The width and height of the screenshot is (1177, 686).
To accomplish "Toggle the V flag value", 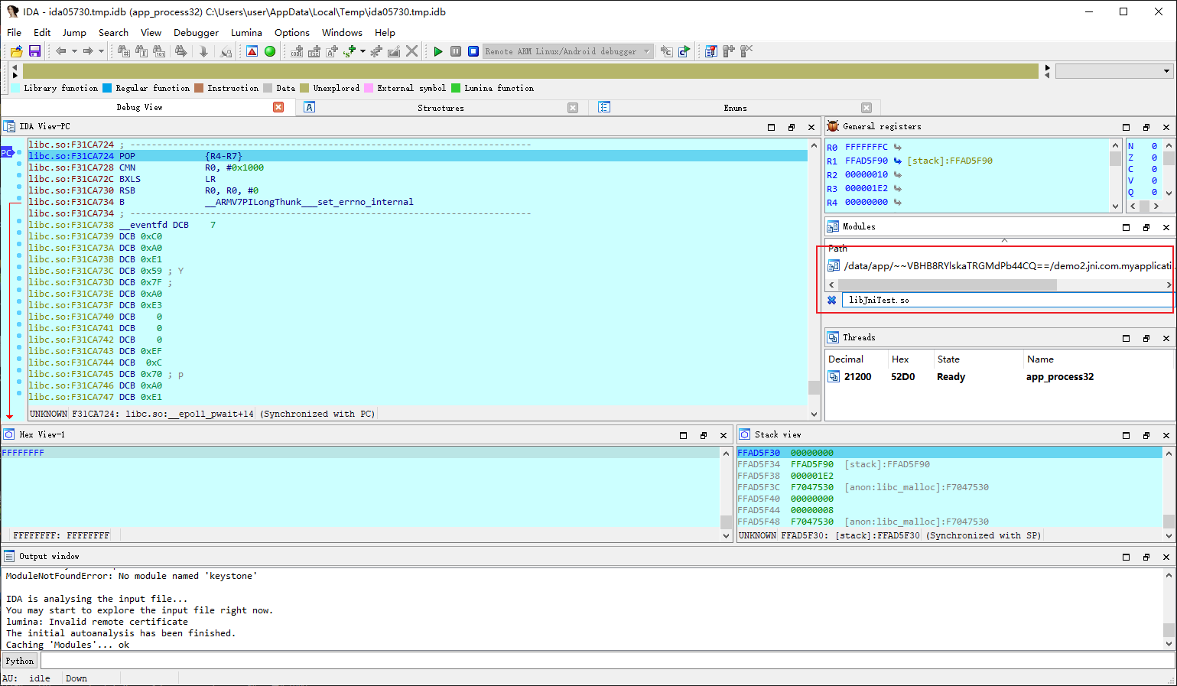I will point(1154,180).
